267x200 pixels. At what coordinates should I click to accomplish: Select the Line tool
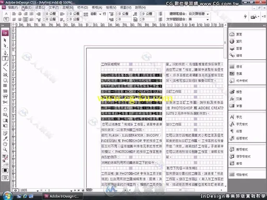(5, 69)
